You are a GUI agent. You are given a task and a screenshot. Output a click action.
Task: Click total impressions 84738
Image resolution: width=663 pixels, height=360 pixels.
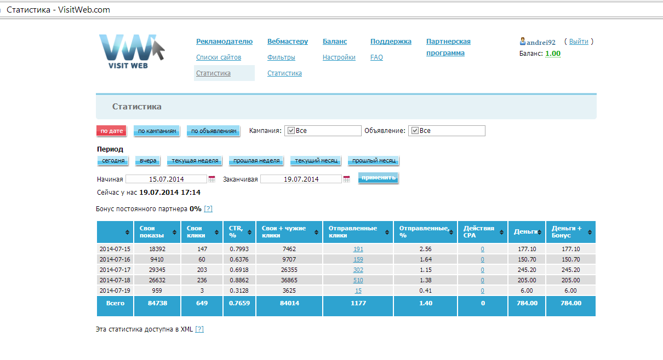(x=157, y=303)
